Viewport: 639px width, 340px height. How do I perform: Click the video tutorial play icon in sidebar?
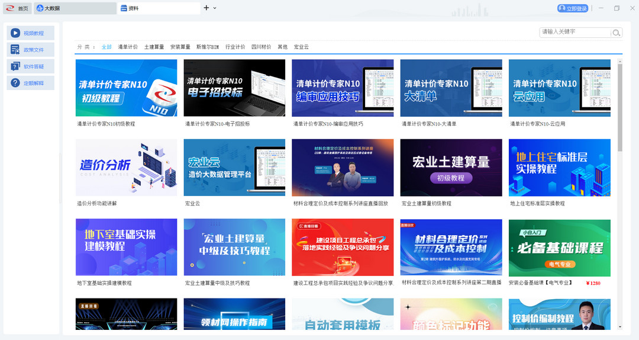click(15, 33)
